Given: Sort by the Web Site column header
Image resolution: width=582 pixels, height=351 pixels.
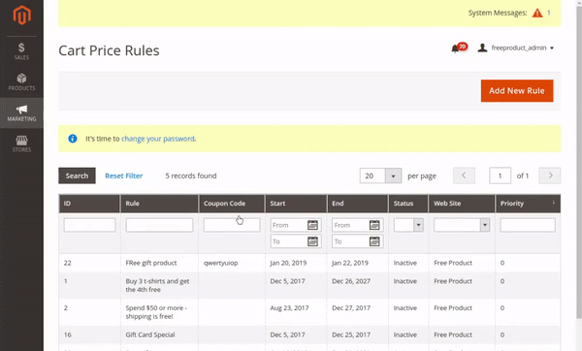Looking at the screenshot, I should [x=462, y=204].
